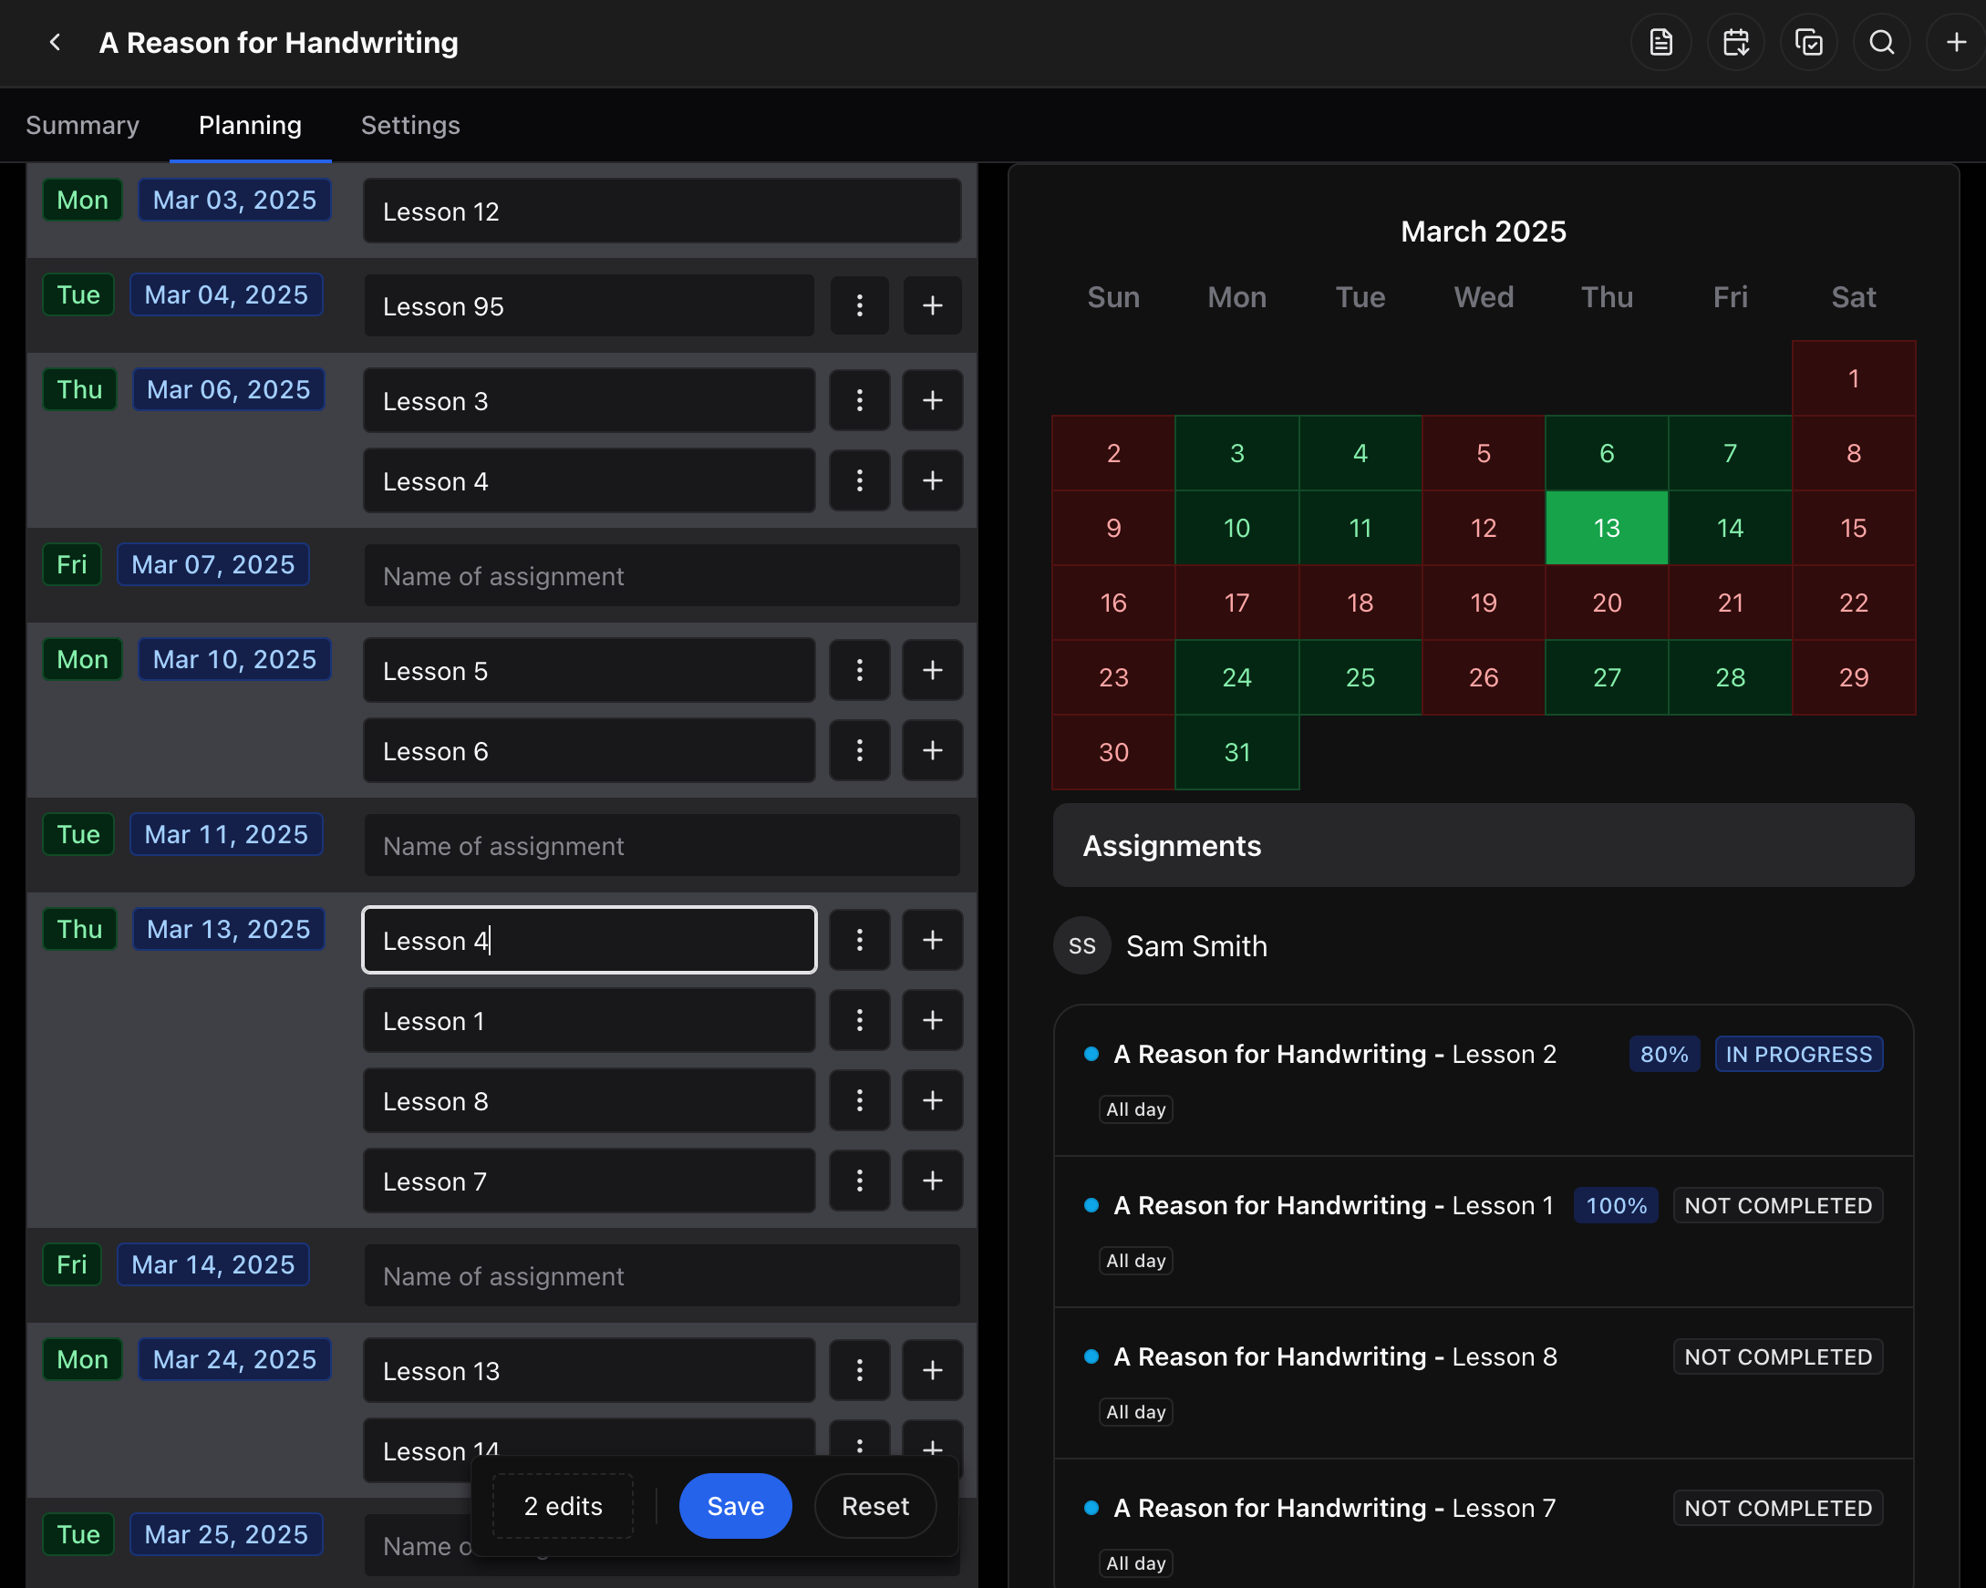Open the document icon in header

coord(1660,42)
